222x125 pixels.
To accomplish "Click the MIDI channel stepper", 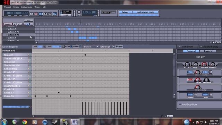I will point(196,94).
